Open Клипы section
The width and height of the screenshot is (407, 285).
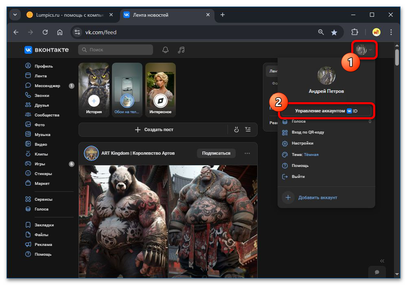point(37,154)
